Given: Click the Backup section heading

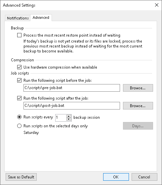Looking at the screenshot, I should [x=17, y=28].
